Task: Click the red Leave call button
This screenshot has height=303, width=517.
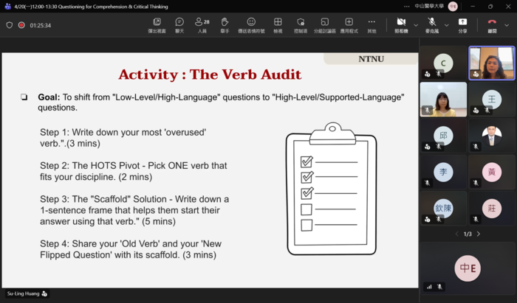Action: click(491, 24)
